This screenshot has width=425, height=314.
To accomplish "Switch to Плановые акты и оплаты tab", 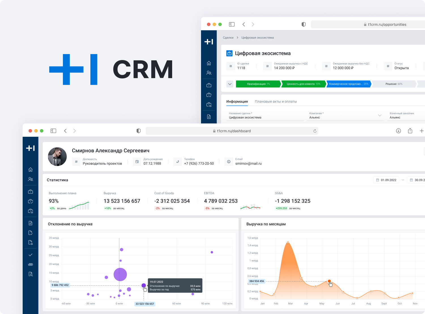I will click(x=276, y=102).
